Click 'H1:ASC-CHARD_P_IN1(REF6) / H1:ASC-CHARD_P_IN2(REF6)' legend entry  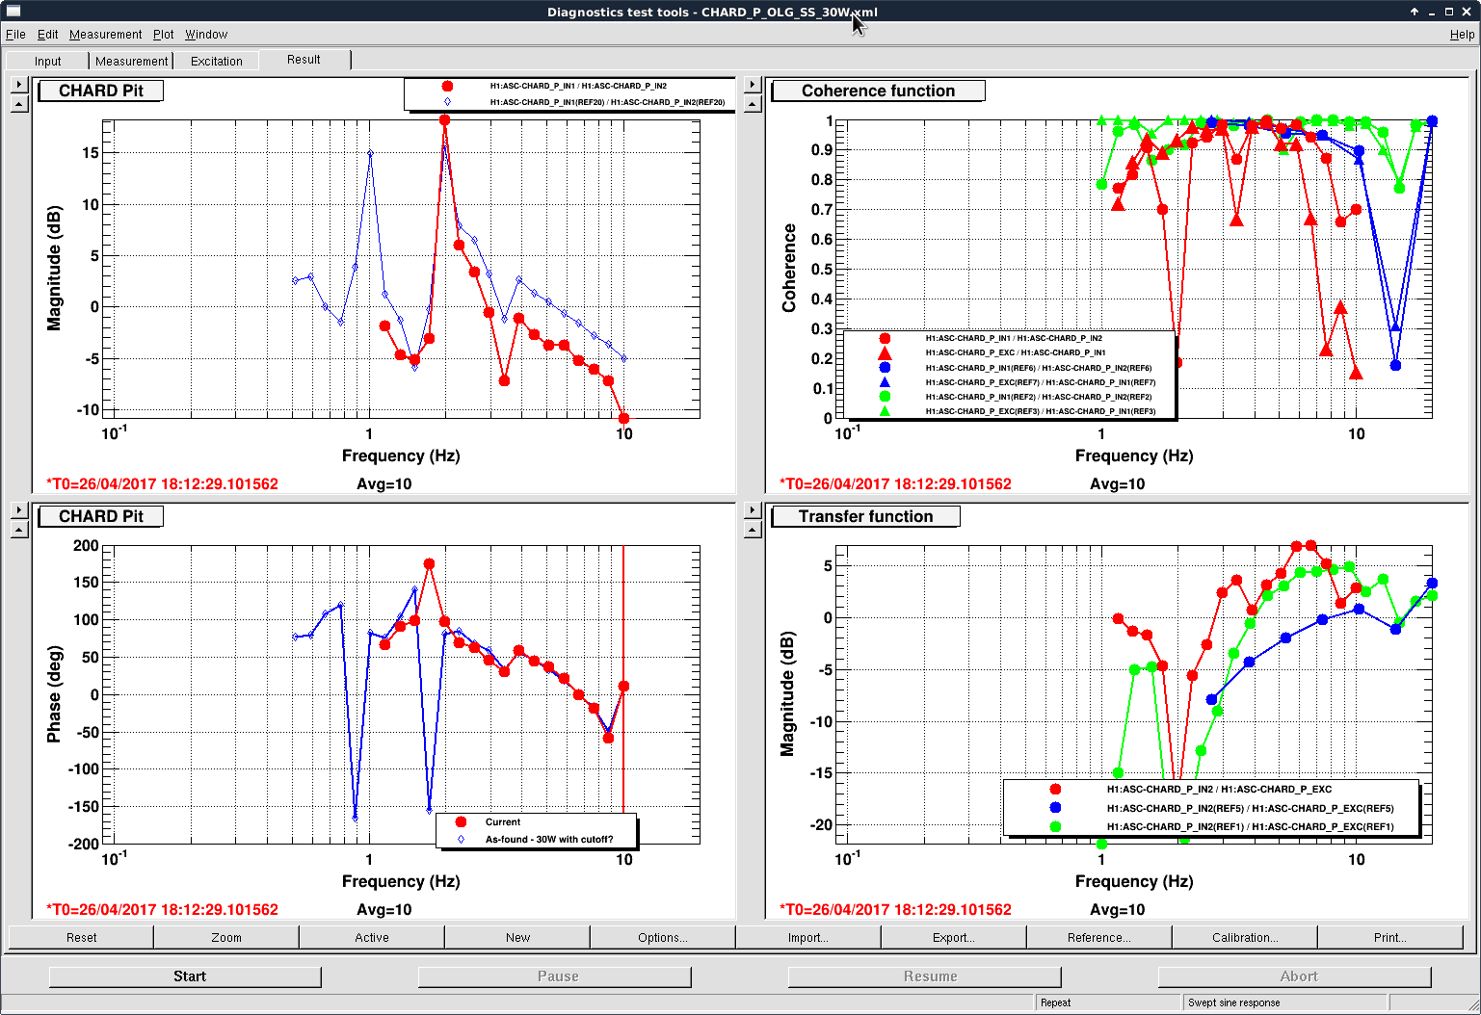(1039, 368)
